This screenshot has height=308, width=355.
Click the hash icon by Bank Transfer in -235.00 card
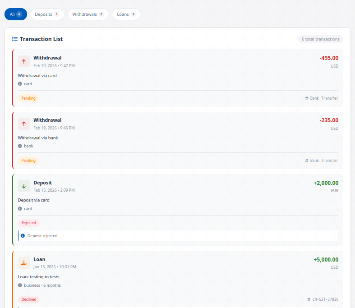coord(307,161)
